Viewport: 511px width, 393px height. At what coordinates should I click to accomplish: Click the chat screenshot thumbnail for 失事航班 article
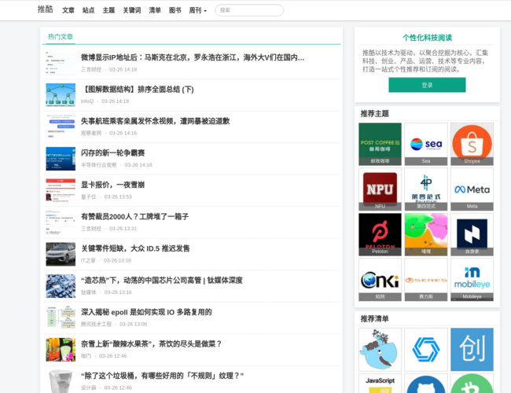coord(61,127)
